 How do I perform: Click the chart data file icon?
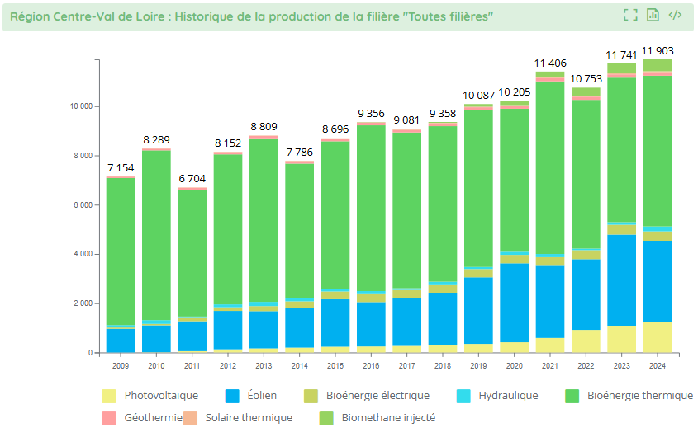pyautogui.click(x=653, y=15)
